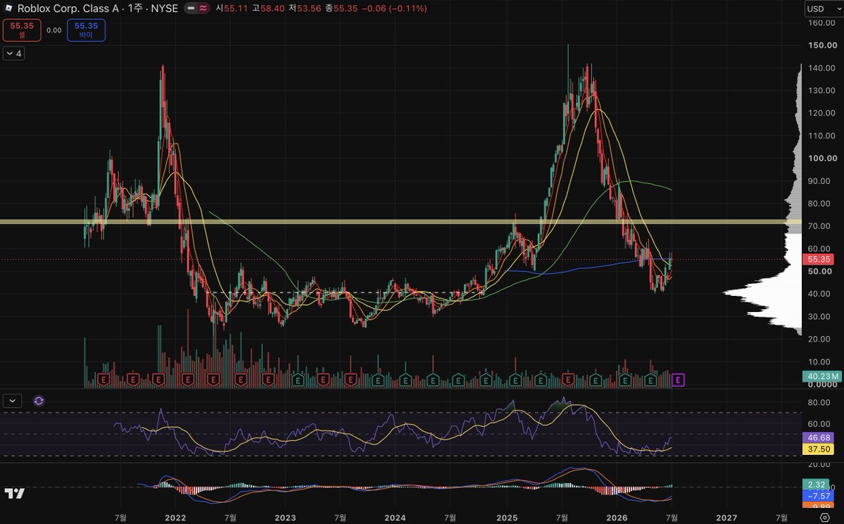The width and height of the screenshot is (844, 524).
Task: Click the red 55.35 sell button
Action: pos(22,30)
